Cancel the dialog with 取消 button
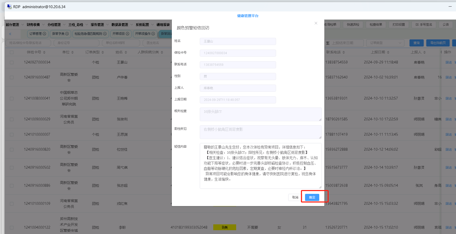The image size is (456, 234). 295,197
